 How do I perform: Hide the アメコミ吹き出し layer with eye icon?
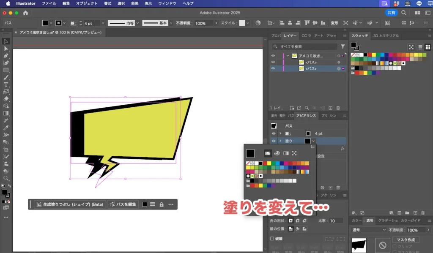point(273,56)
